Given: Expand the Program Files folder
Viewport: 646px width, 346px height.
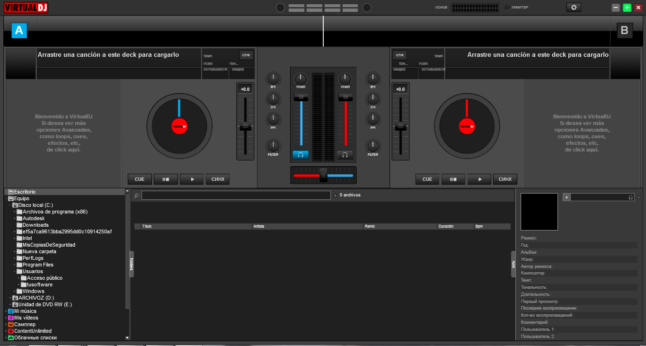Looking at the screenshot, I should tap(14, 265).
